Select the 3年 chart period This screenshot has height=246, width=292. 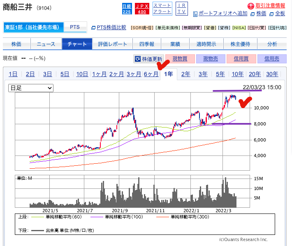click(x=203, y=74)
